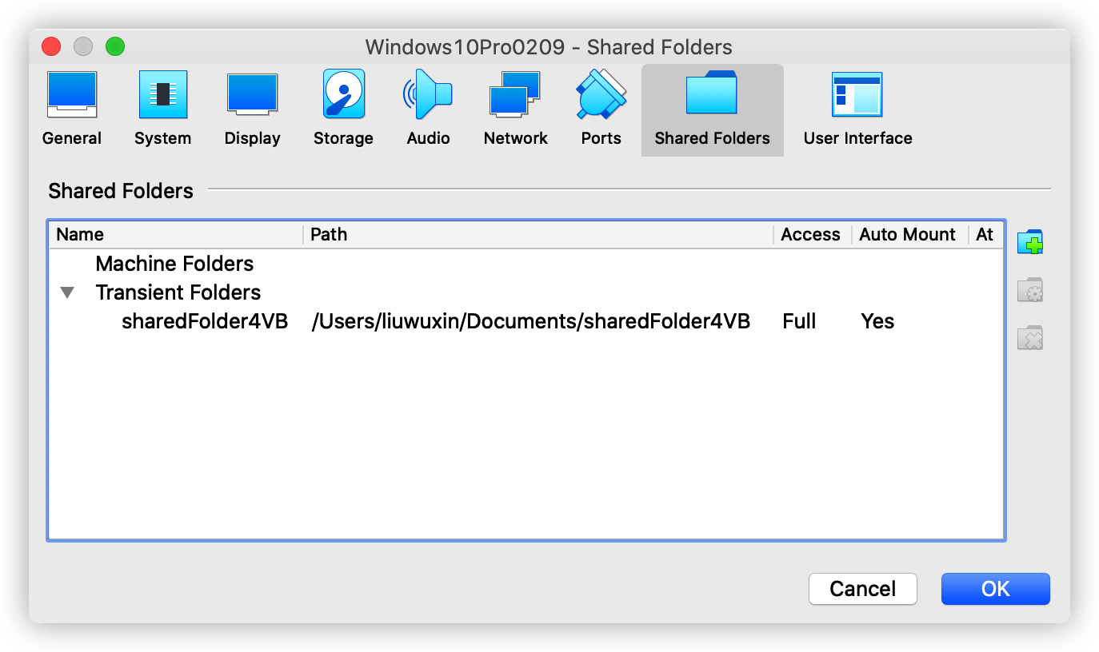Click the Path column header
Image resolution: width=1099 pixels, height=652 pixels.
(x=538, y=235)
